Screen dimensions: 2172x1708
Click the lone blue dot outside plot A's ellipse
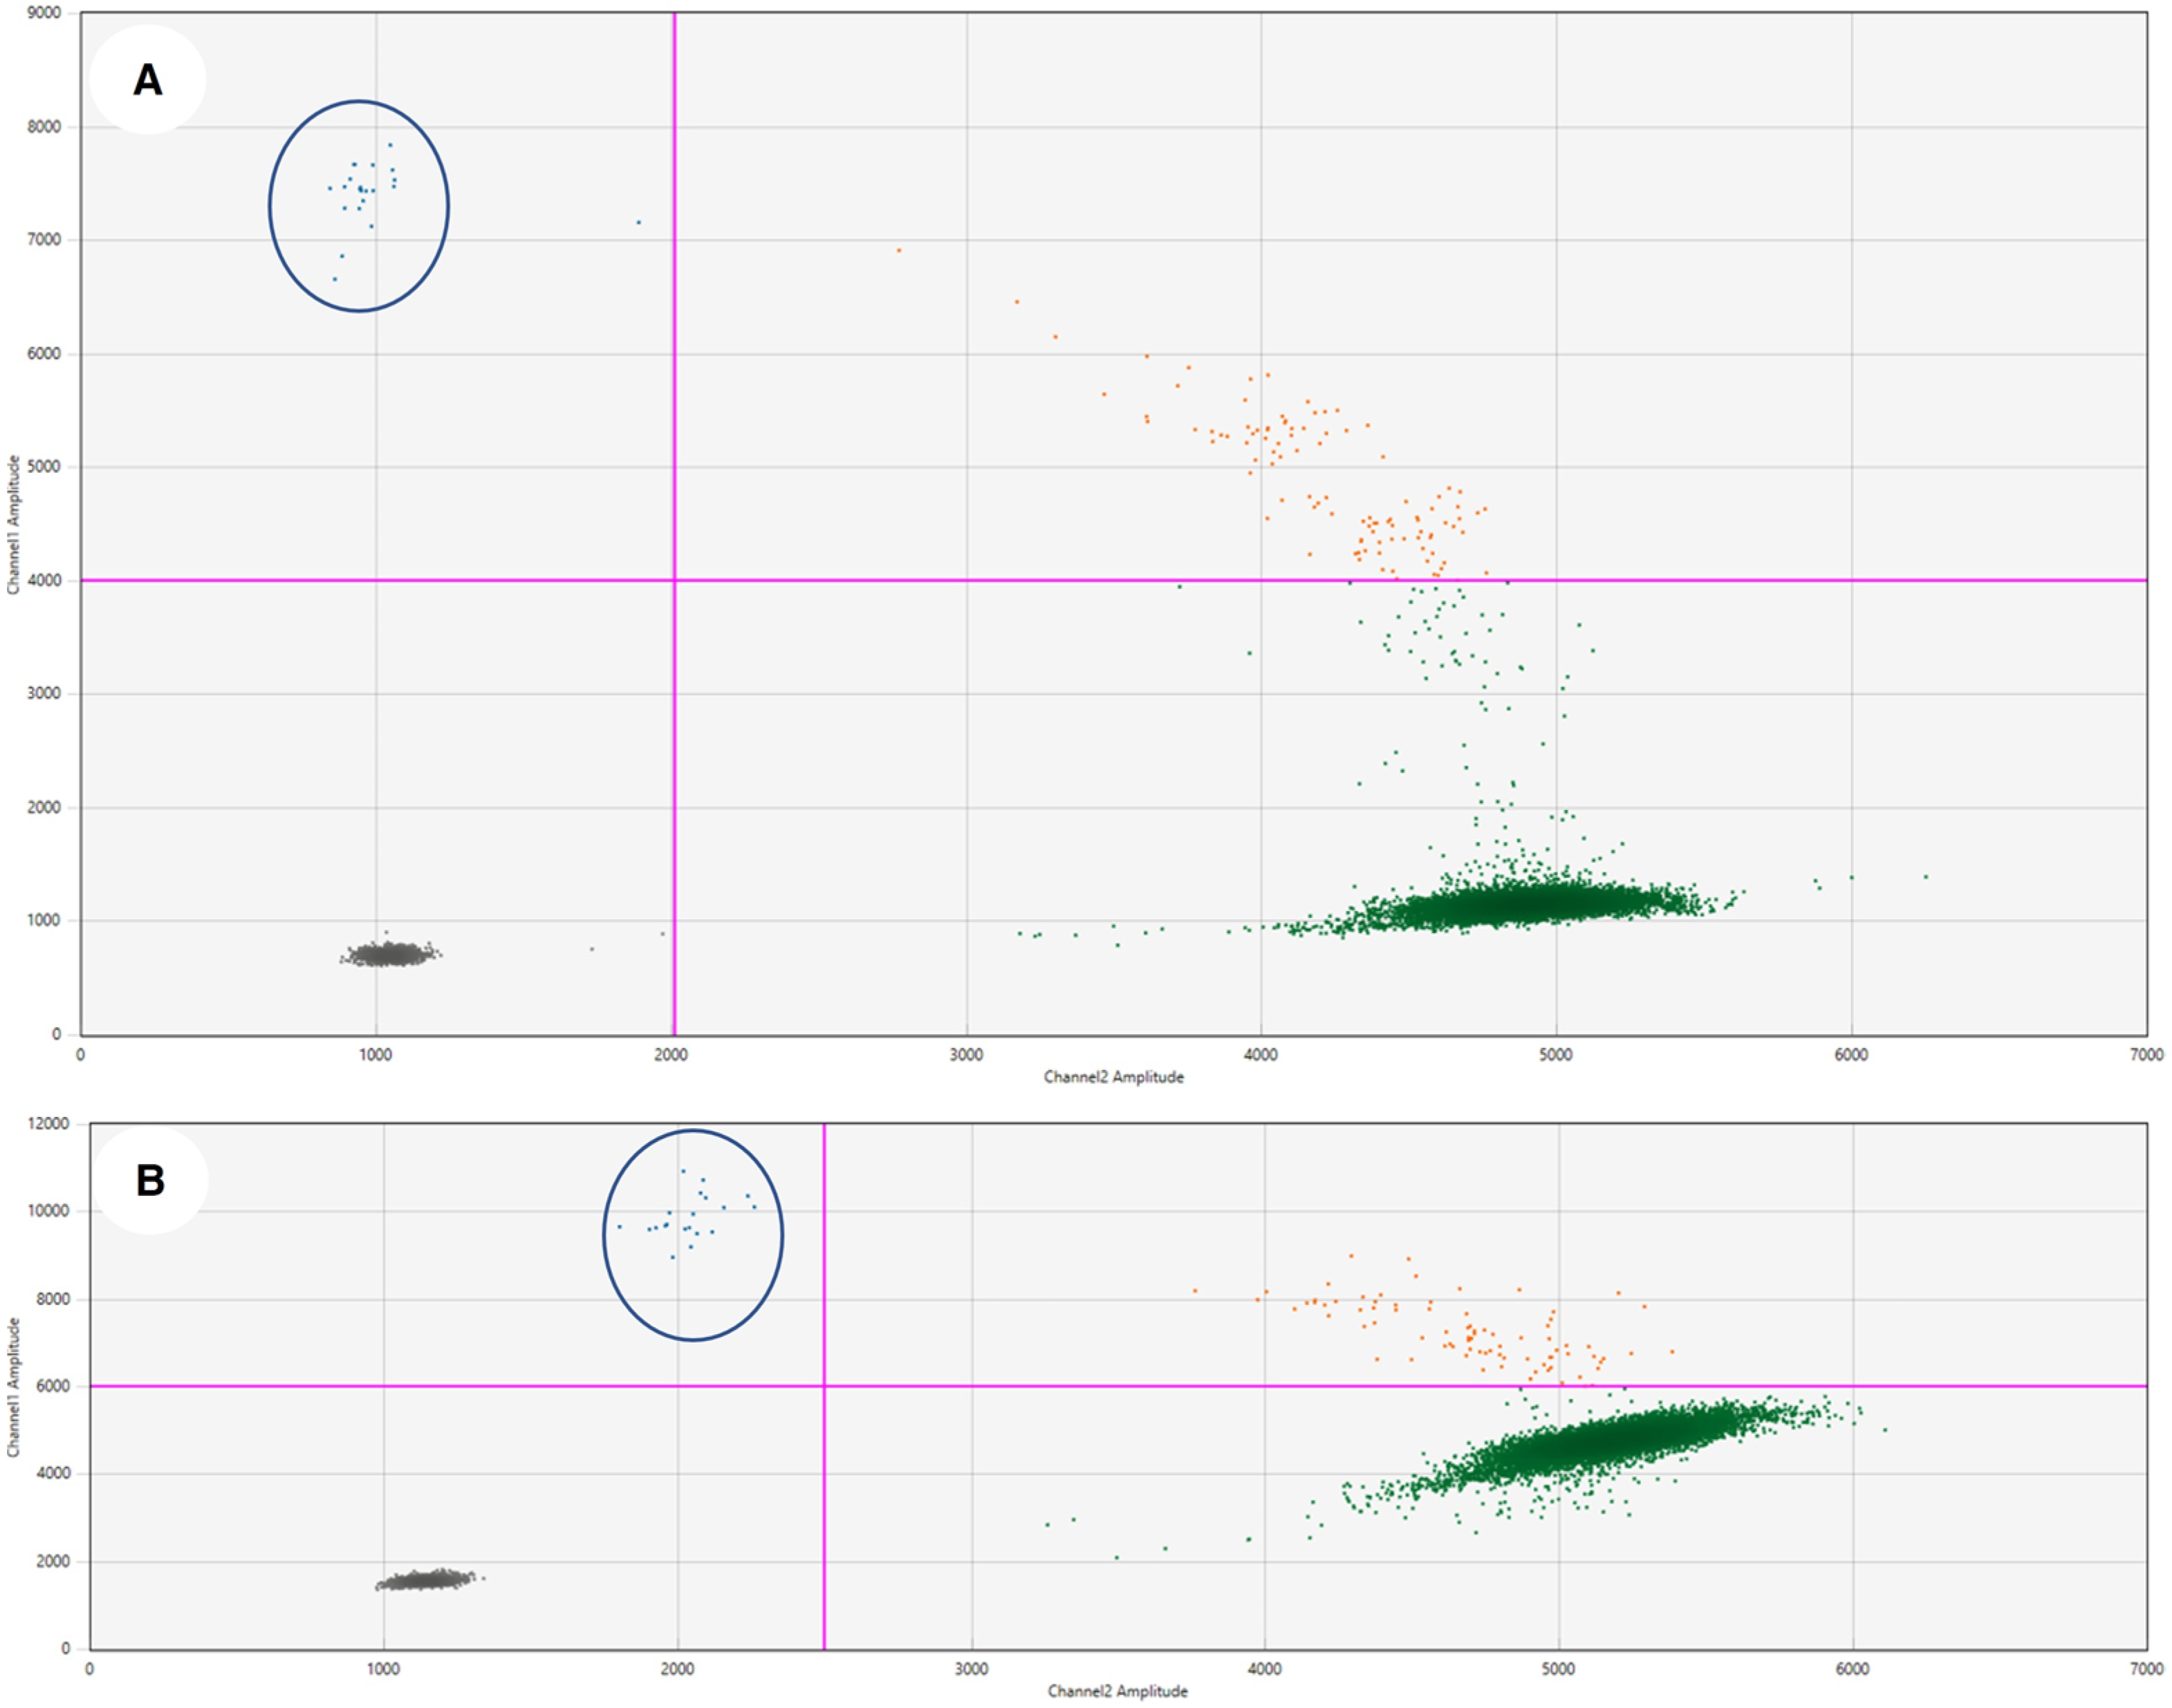click(x=638, y=222)
